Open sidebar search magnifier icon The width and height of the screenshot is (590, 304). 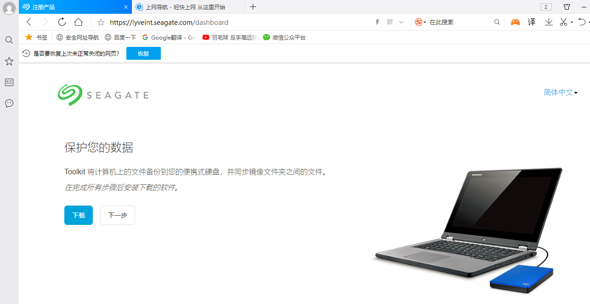(9, 40)
